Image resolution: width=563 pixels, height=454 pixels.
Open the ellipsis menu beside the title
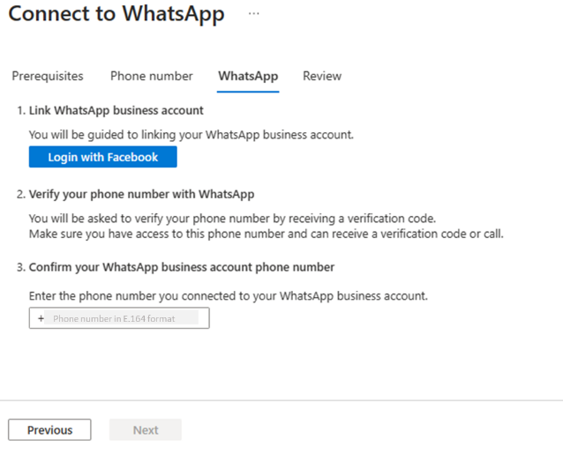point(254,15)
